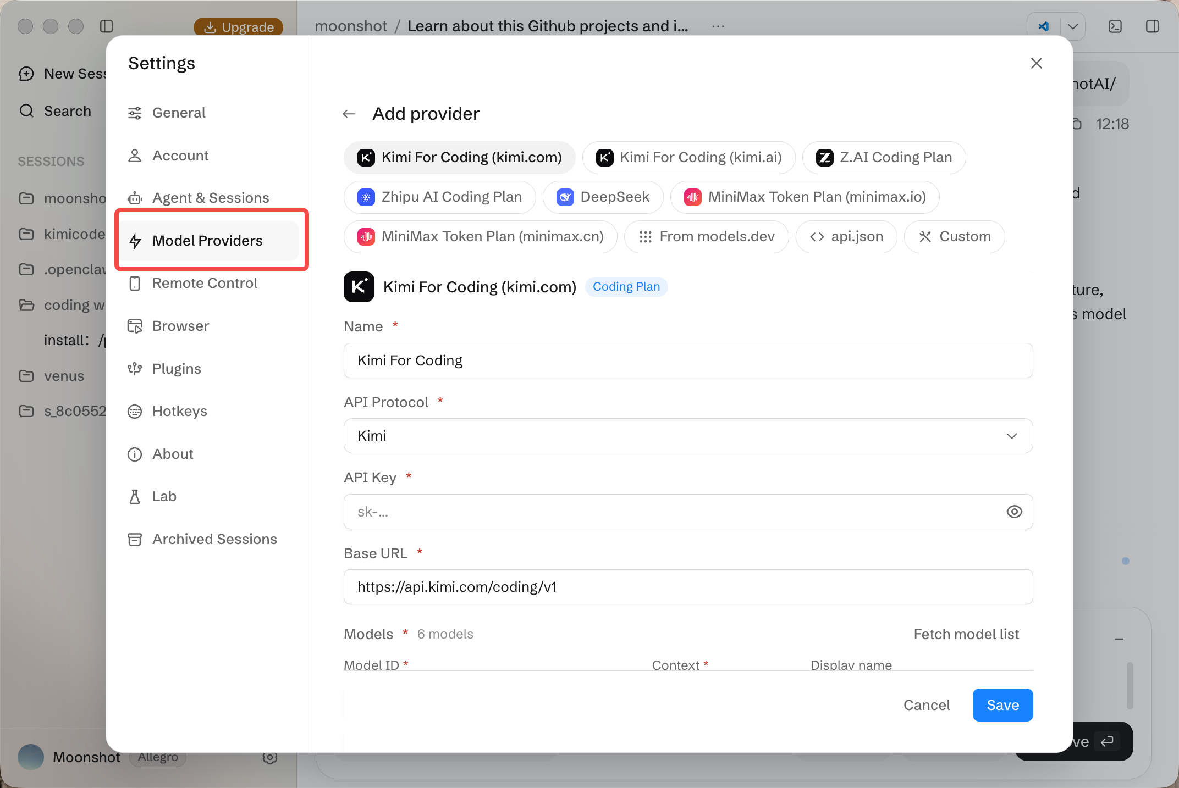This screenshot has height=788, width=1179.
Task: Open Archived Sessions
Action: pos(209,539)
